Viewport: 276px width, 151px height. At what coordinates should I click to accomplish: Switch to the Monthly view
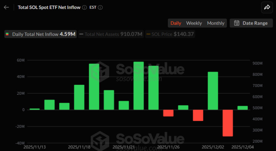[x=216, y=23]
